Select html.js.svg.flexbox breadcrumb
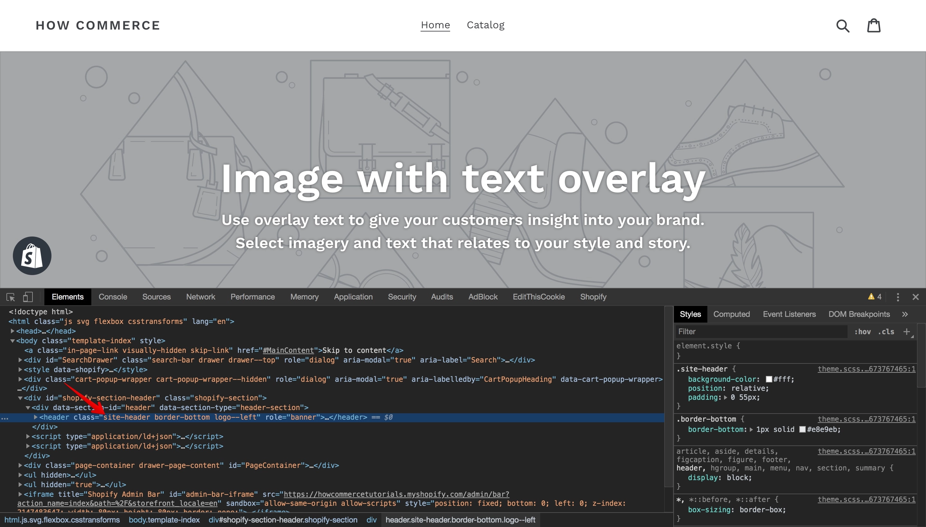This screenshot has width=926, height=527. point(62,520)
